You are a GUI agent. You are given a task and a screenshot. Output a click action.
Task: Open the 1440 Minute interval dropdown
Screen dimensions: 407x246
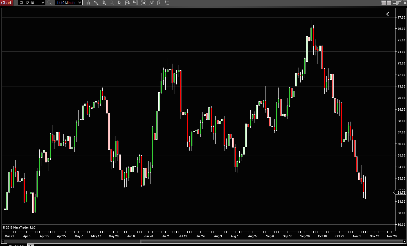tap(69, 3)
